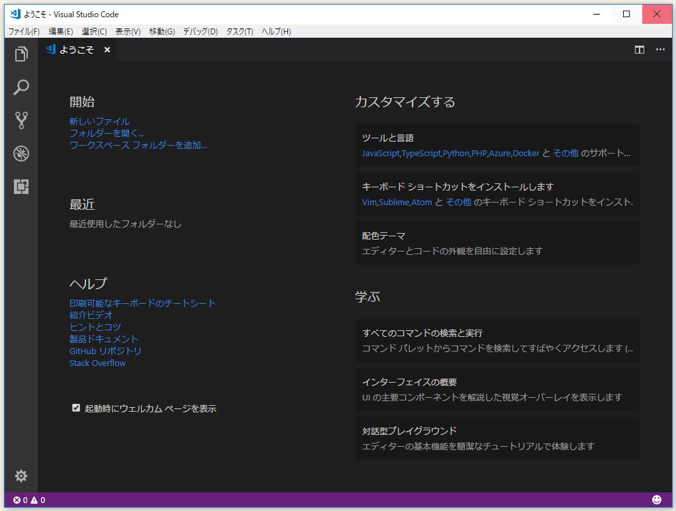Maximize the Visual Studio Code window
Image resolution: width=676 pixels, height=511 pixels.
click(626, 14)
